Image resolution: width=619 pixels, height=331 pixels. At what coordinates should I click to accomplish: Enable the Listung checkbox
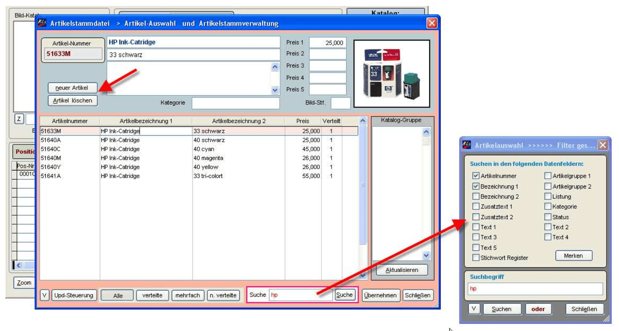pyautogui.click(x=548, y=196)
